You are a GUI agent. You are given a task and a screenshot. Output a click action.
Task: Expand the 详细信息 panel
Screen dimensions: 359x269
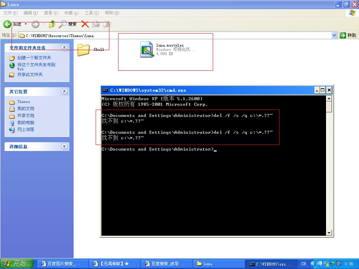click(x=65, y=146)
